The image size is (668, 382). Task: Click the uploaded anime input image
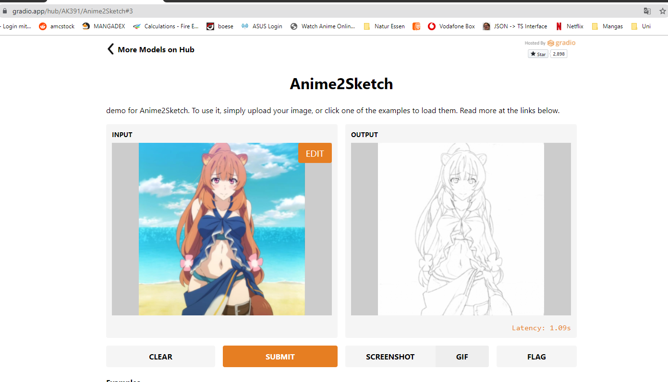(x=222, y=229)
